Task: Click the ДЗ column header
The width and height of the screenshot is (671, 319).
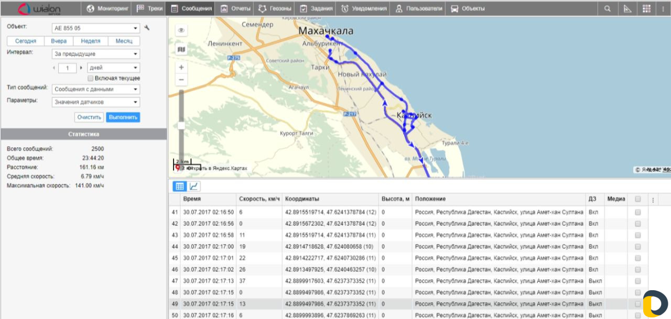Action: 594,199
